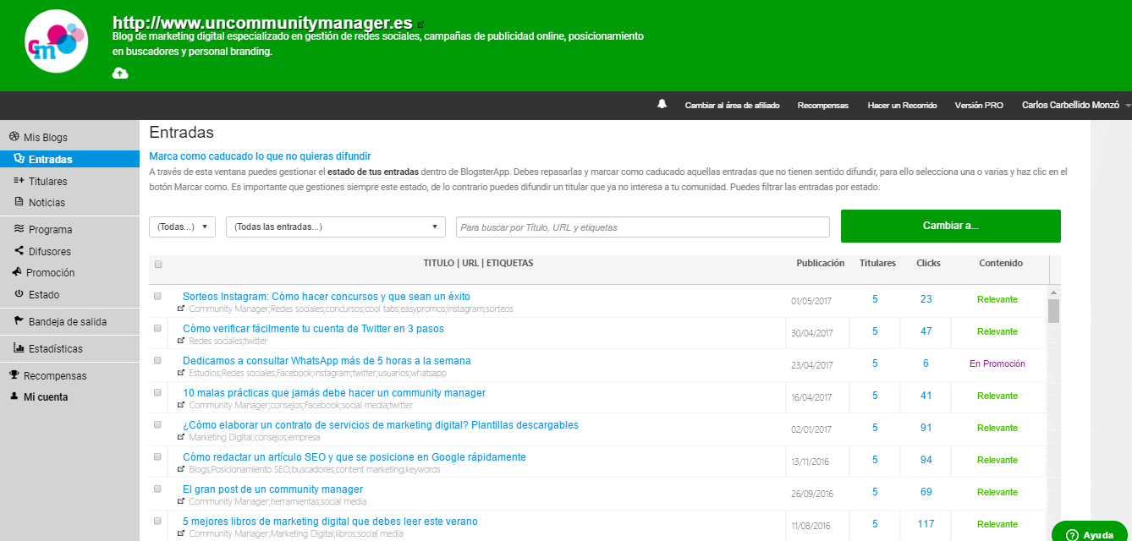This screenshot has width=1132, height=541.
Task: Open the (Todas las entradas...) dropdown
Action: click(336, 227)
